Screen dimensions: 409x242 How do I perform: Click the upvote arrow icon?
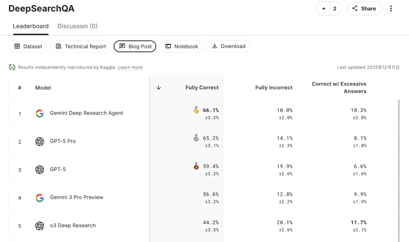pyautogui.click(x=323, y=8)
